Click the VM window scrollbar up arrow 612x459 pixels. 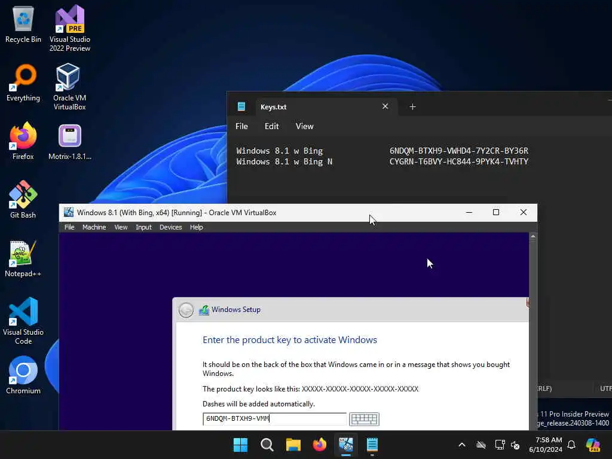[533, 237]
